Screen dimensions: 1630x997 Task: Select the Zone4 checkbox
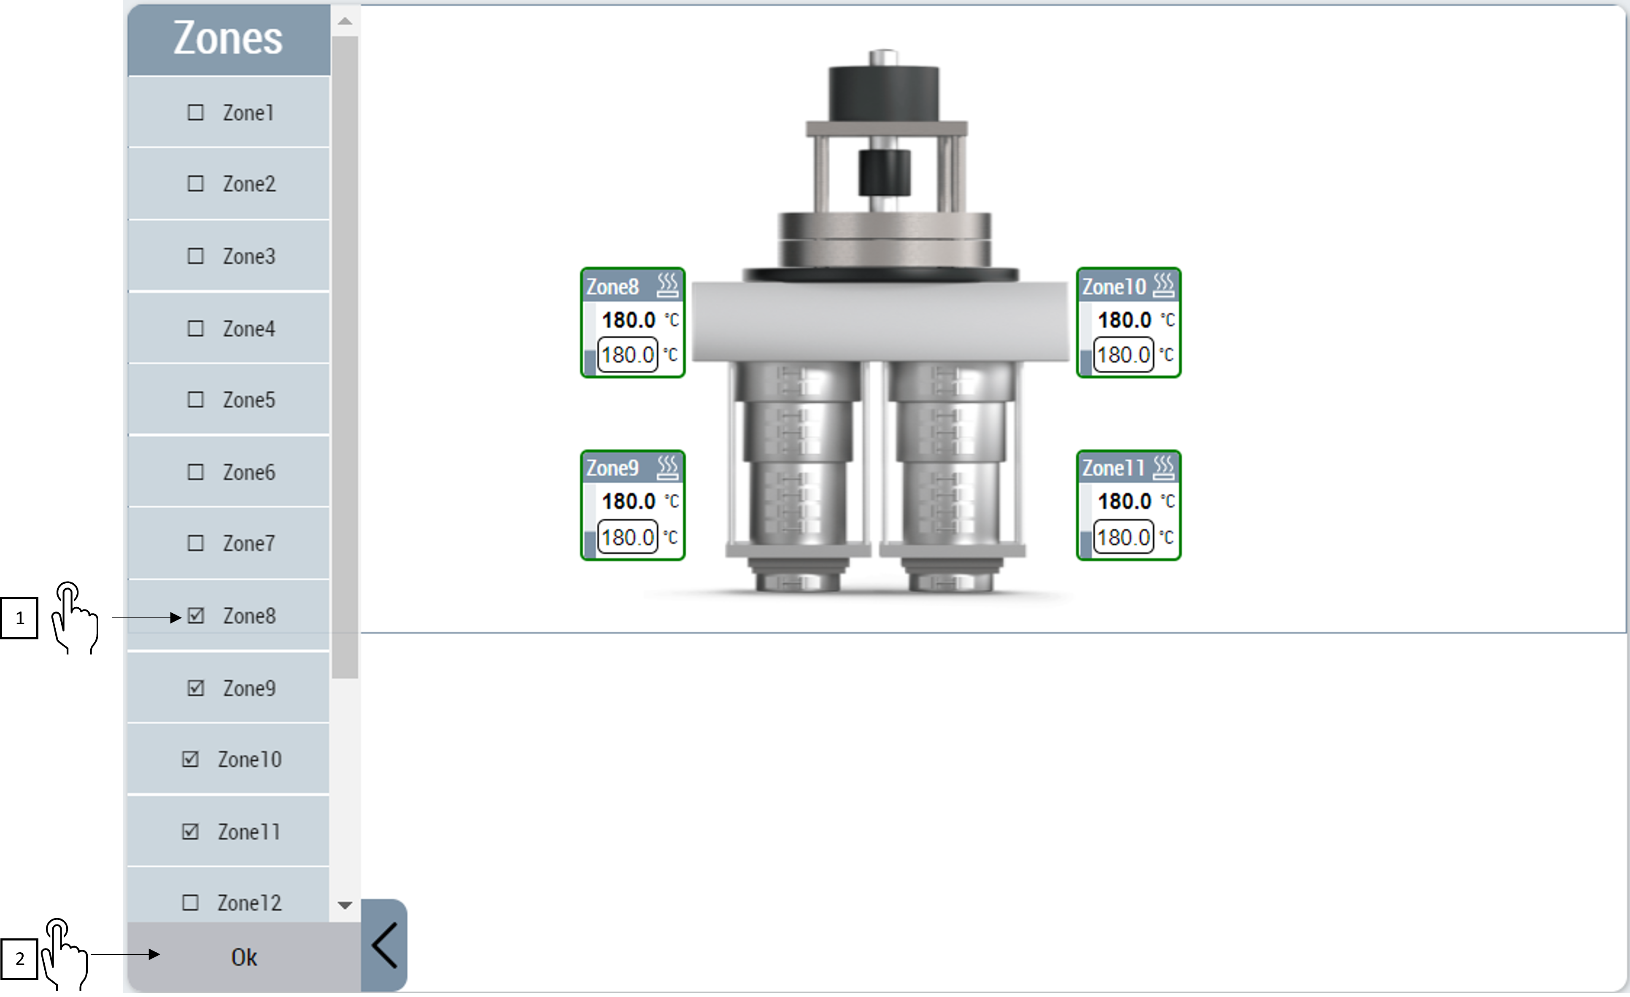(196, 328)
